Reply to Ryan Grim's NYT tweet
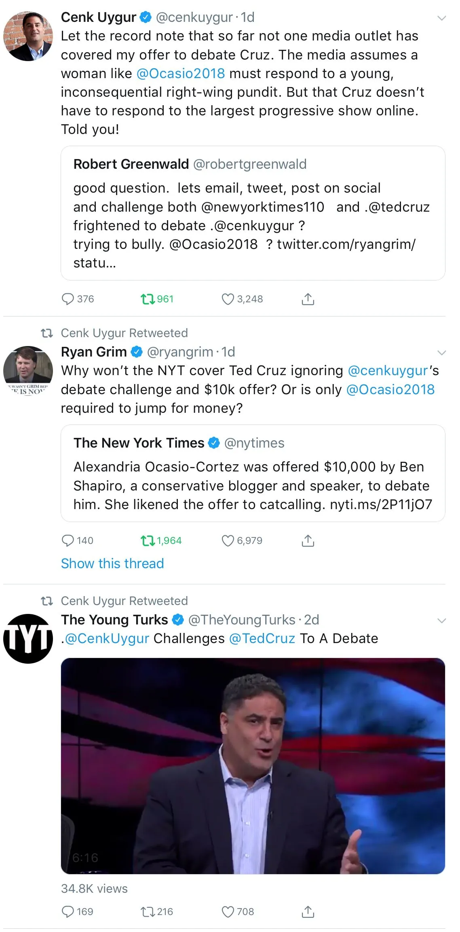The image size is (460, 932). coord(68,541)
